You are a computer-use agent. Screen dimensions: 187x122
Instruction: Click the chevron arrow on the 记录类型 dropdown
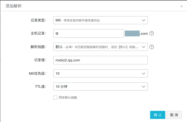click(143, 20)
